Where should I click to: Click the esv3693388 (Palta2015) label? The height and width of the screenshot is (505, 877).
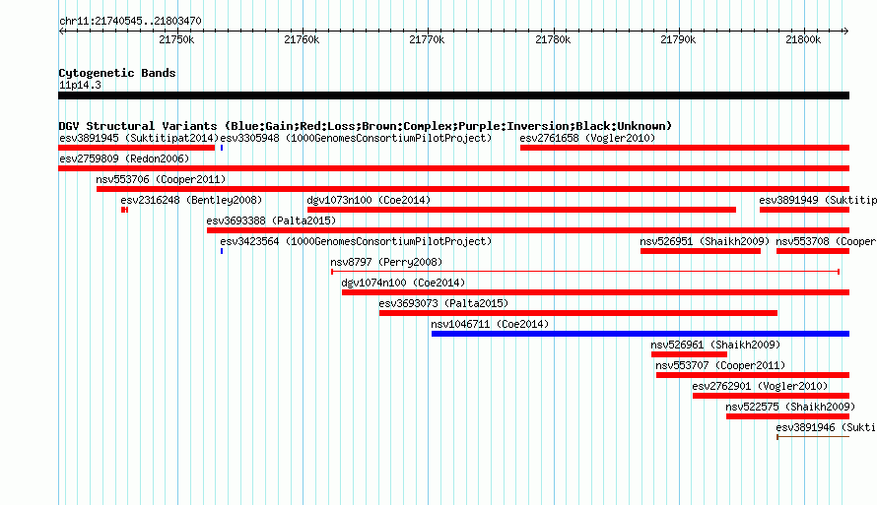(x=271, y=221)
